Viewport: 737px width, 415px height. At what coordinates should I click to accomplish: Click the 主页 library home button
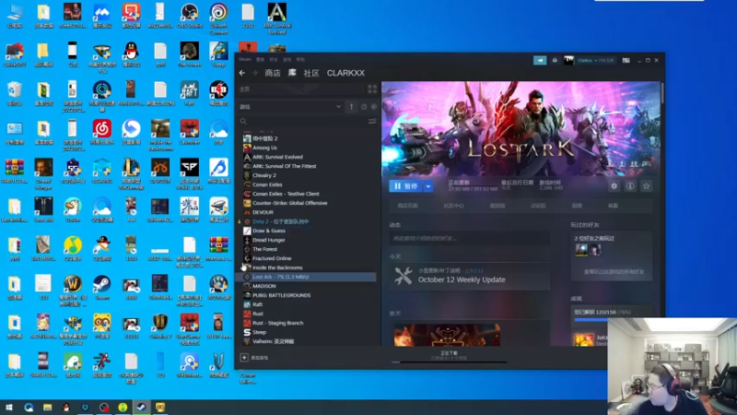(x=301, y=89)
